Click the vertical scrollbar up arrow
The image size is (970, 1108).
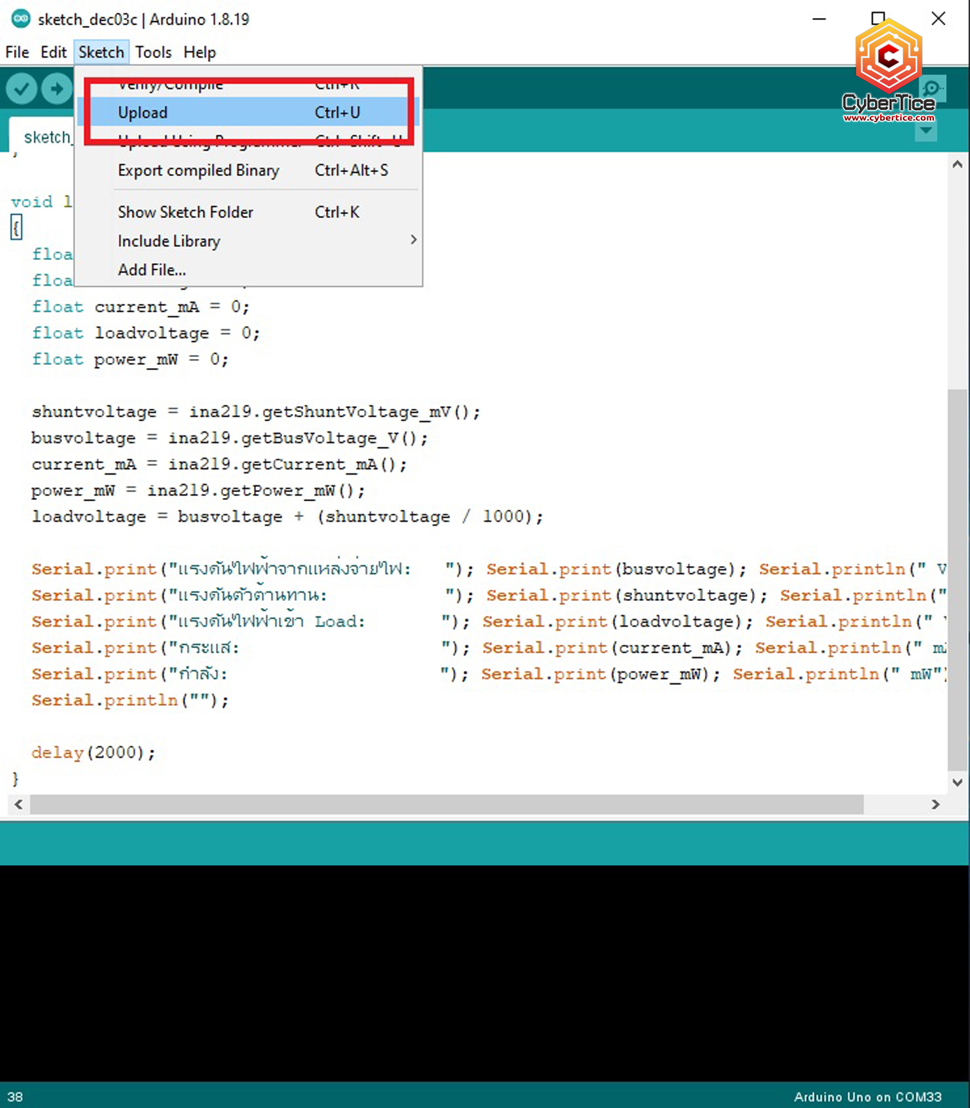(x=957, y=164)
